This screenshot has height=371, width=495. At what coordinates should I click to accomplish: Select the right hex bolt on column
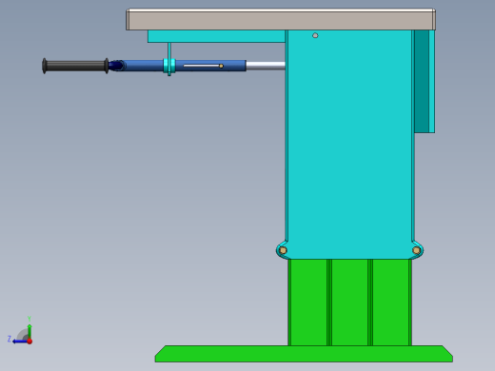click(x=417, y=250)
